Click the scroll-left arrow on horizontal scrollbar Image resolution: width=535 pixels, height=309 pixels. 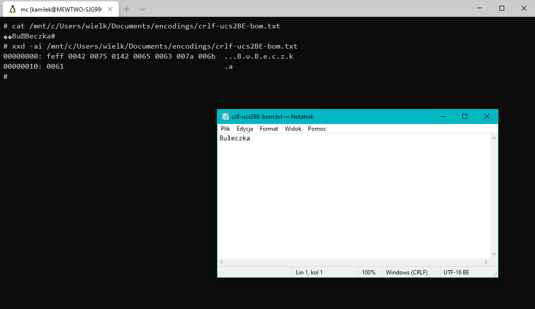221,262
